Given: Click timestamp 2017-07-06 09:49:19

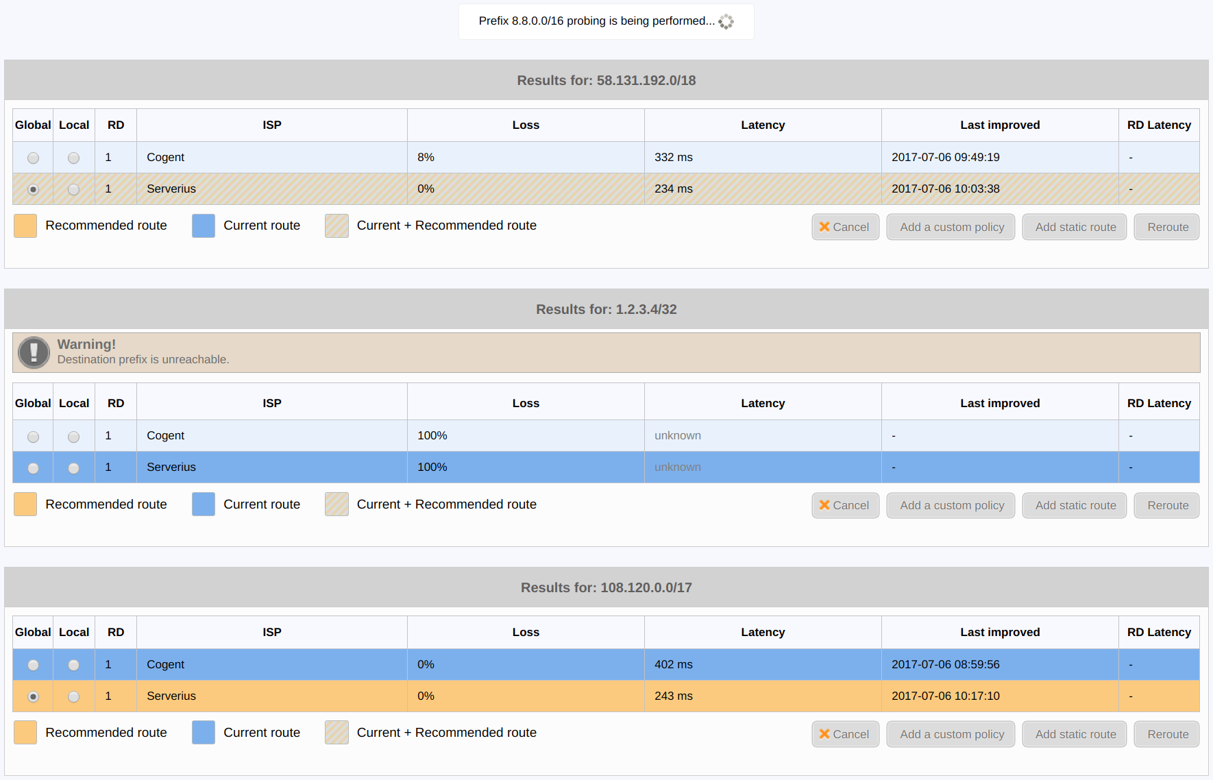Looking at the screenshot, I should [946, 157].
